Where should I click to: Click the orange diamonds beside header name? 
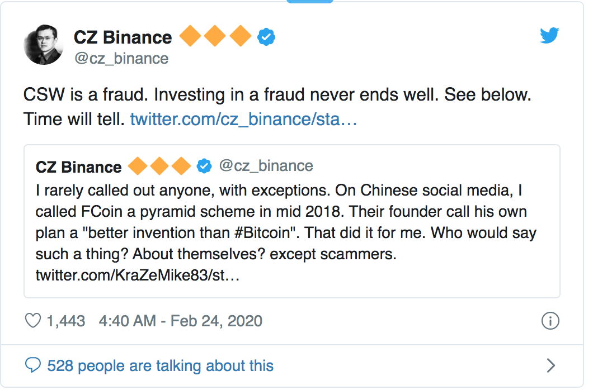click(215, 37)
